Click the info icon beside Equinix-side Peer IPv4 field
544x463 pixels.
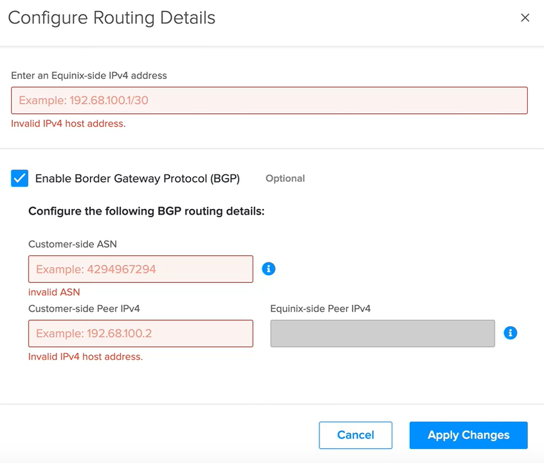pyautogui.click(x=511, y=333)
